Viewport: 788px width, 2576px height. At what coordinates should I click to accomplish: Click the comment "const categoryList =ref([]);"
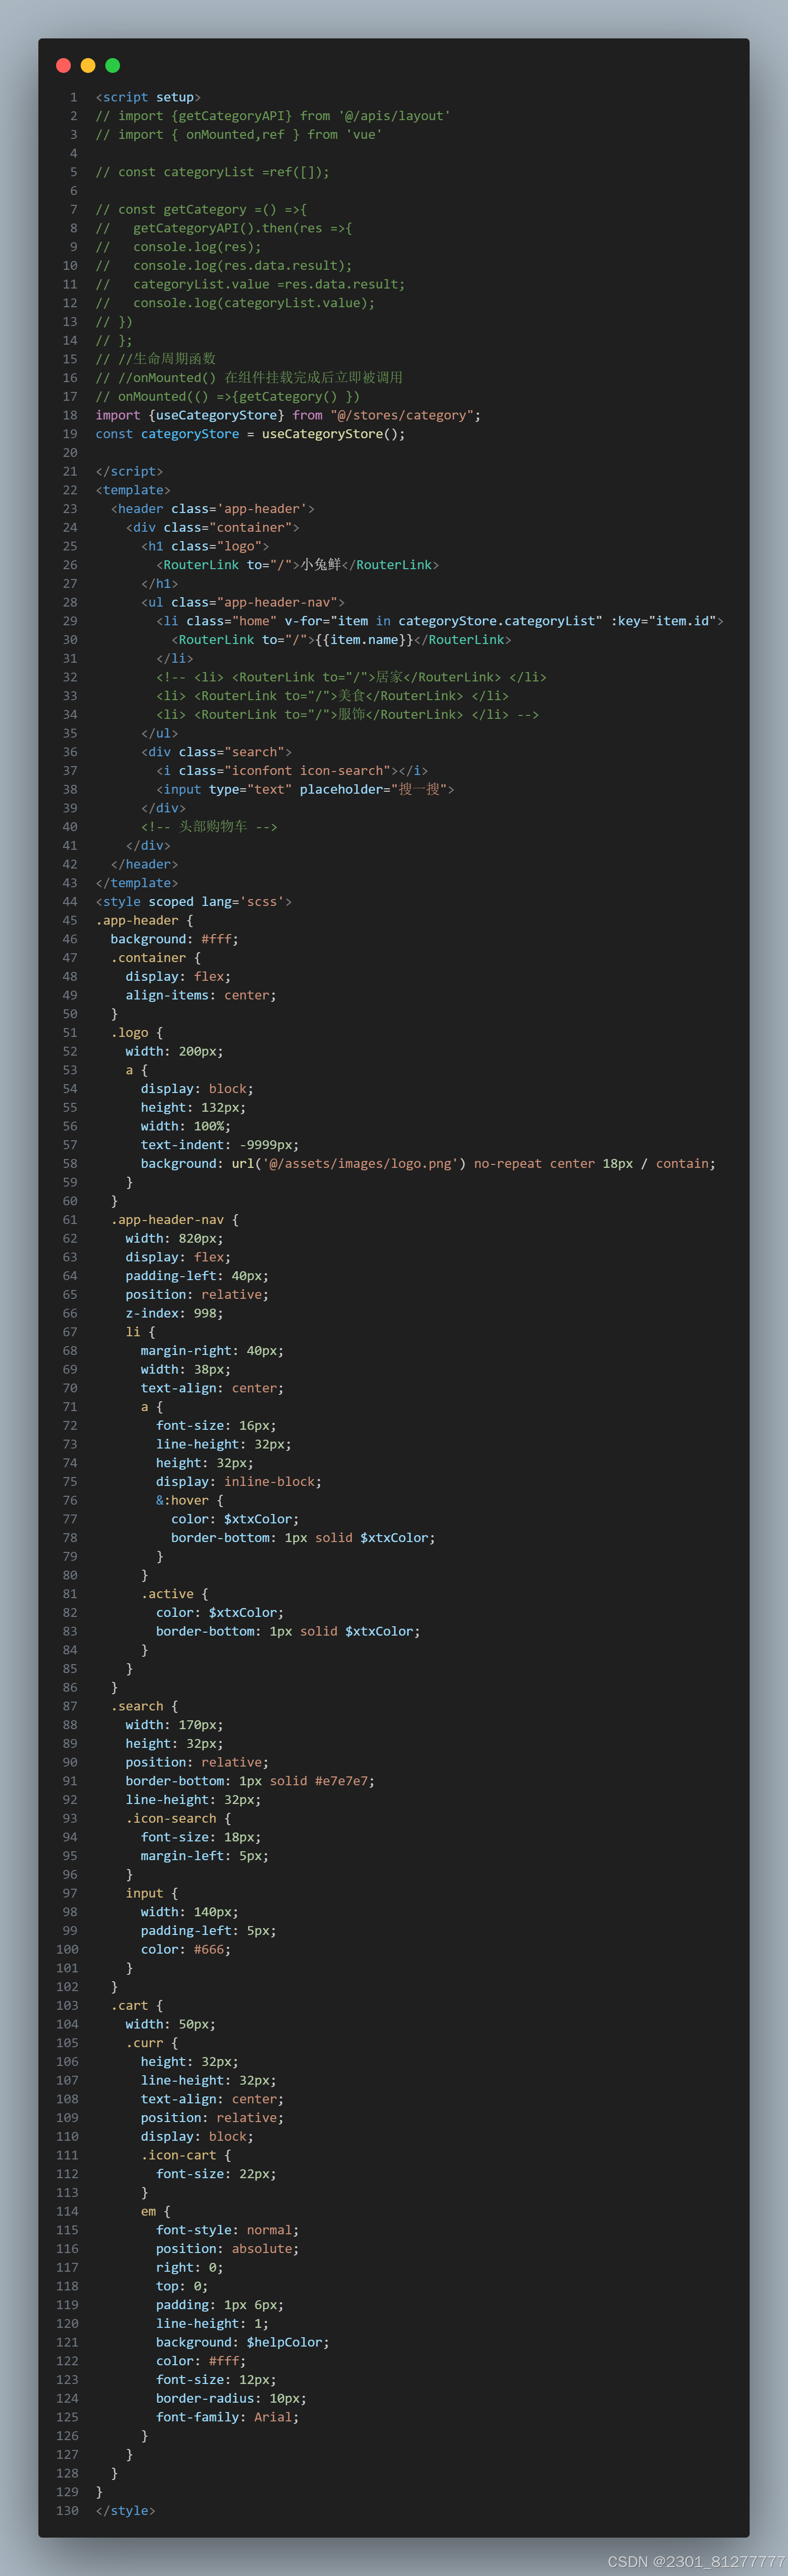212,172
